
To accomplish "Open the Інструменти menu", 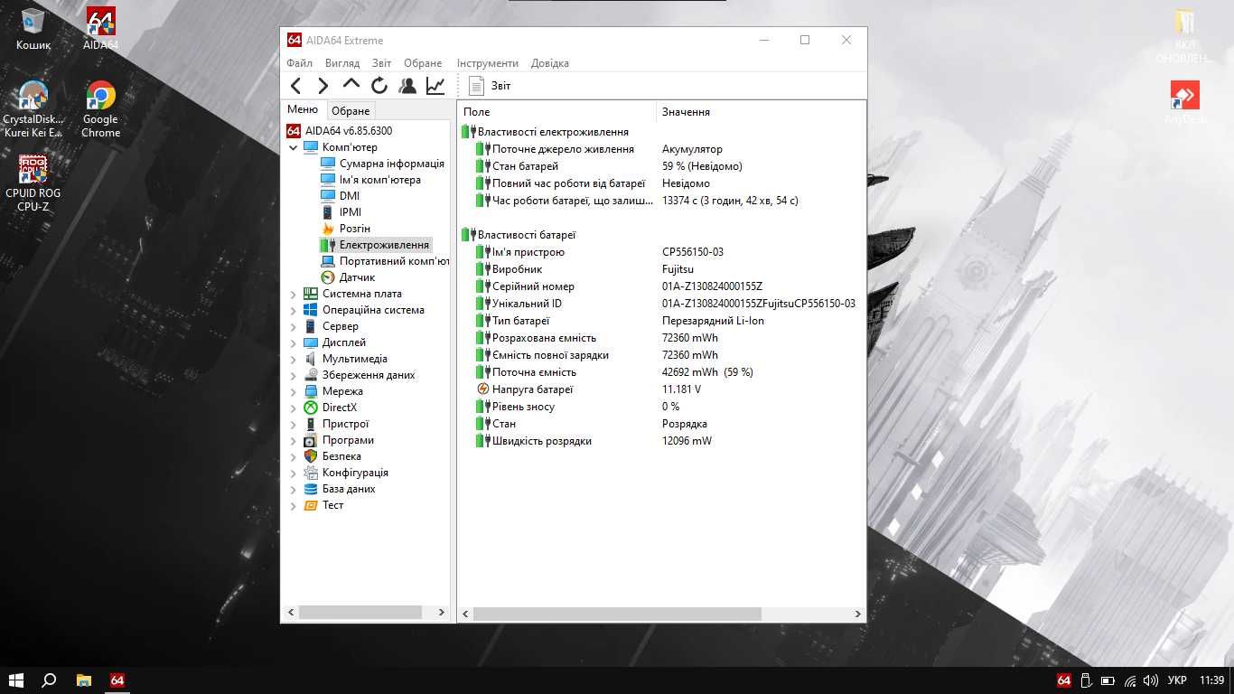I will tap(488, 63).
